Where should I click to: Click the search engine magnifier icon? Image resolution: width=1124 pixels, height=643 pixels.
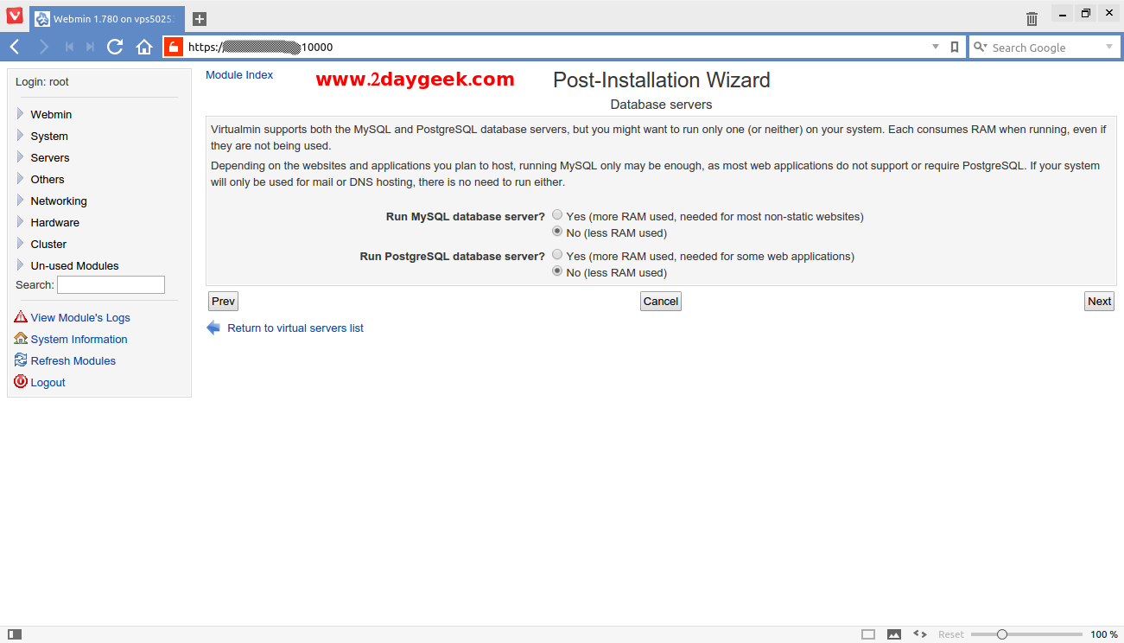[979, 48]
